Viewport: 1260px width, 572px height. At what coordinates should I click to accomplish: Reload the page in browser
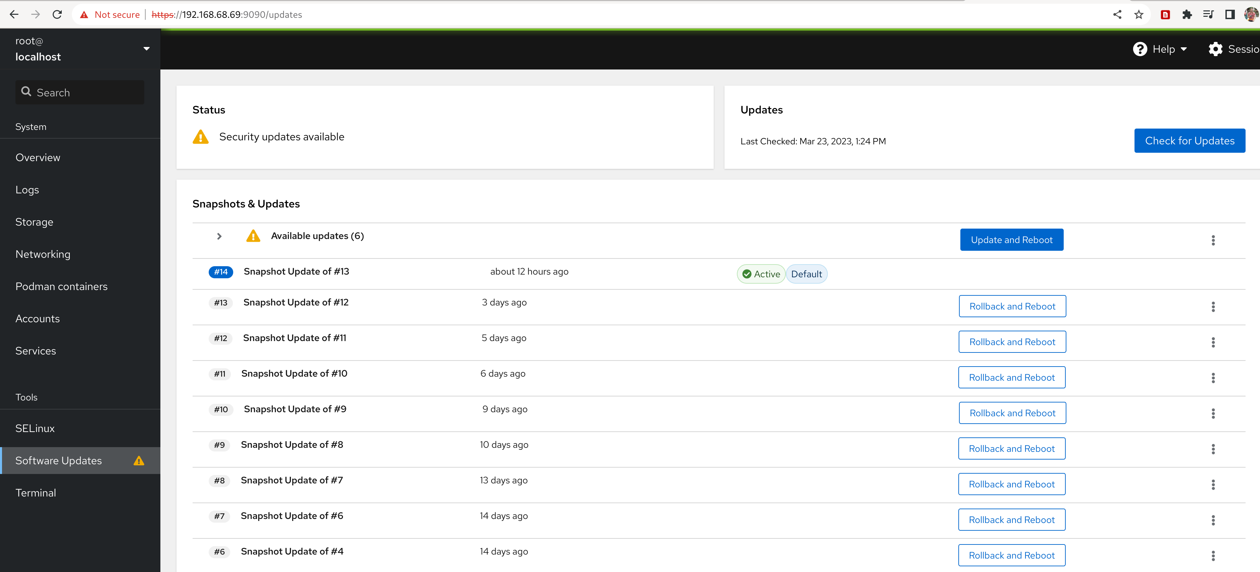[x=57, y=15]
